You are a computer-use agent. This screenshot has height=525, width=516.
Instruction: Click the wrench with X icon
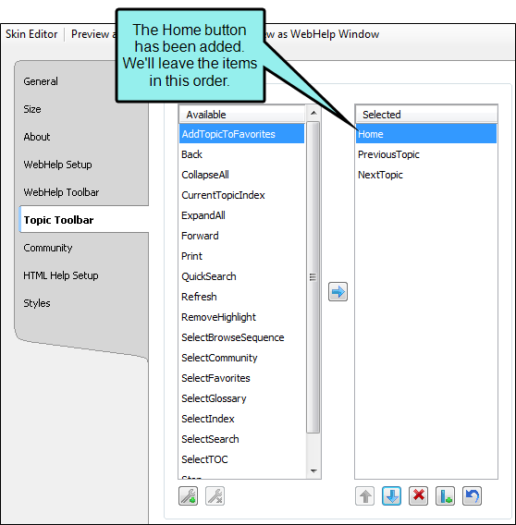click(x=215, y=495)
